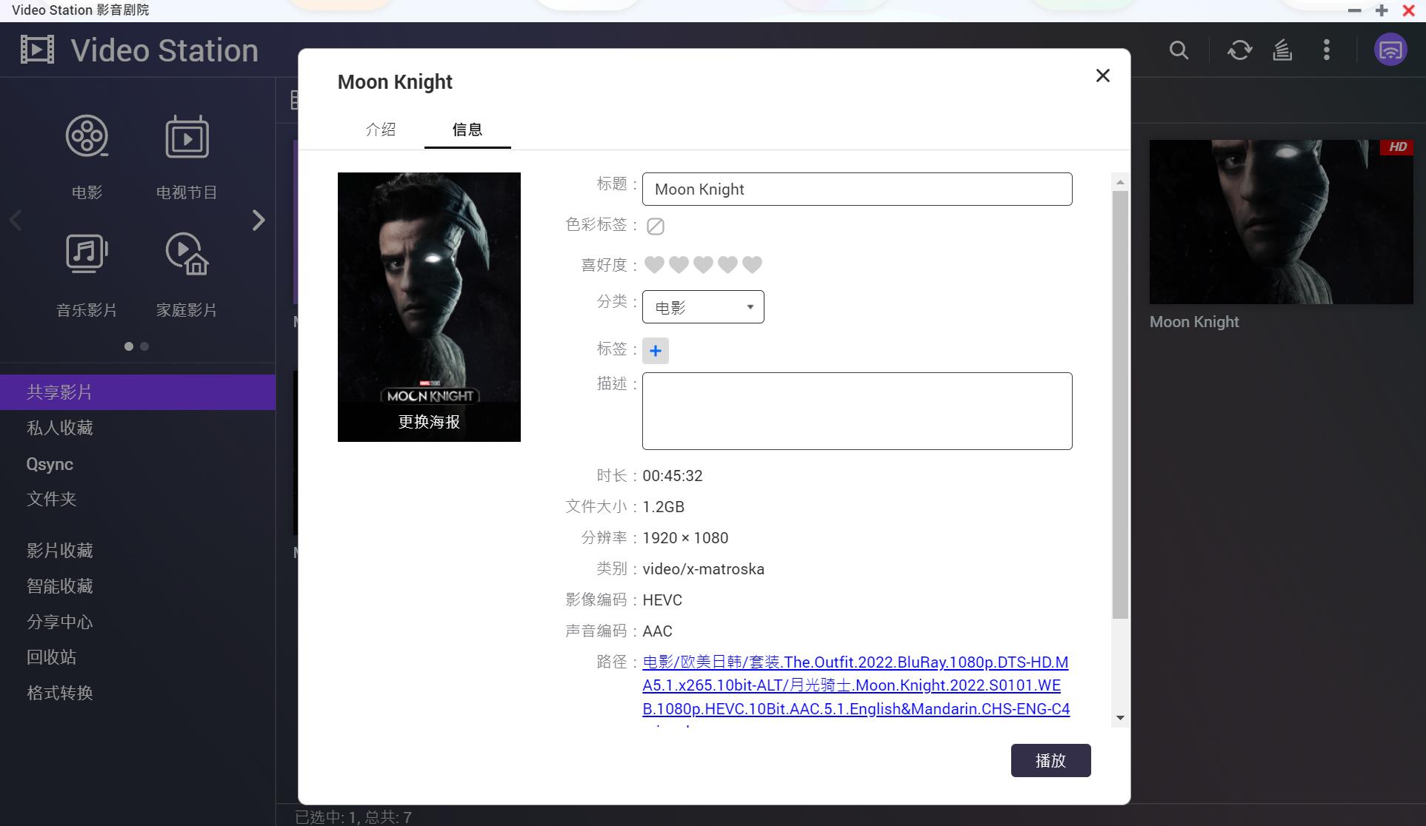The height and width of the screenshot is (826, 1426).
Task: Click the right arrow to browse more categories
Action: 259,220
